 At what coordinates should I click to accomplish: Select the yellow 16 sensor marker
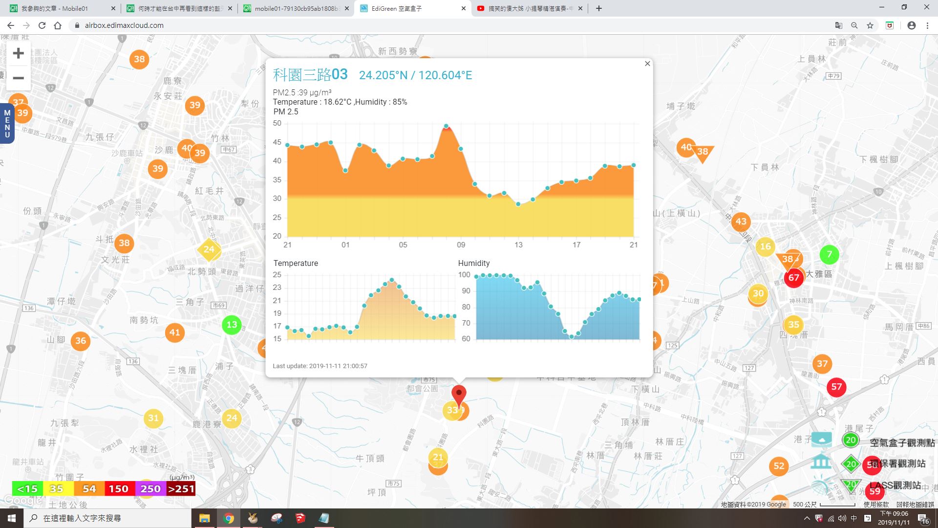pyautogui.click(x=766, y=246)
